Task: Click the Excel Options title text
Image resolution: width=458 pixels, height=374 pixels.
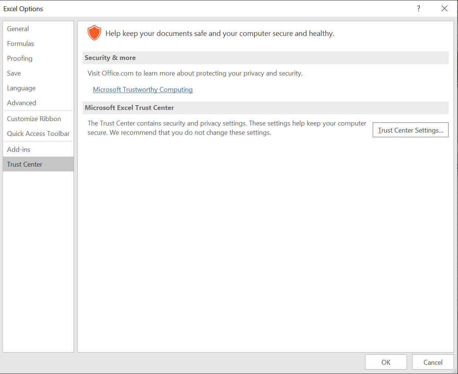Action: click(x=23, y=9)
